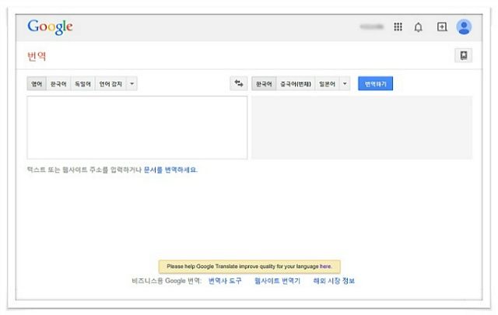Click the share plus box icon

coord(442,26)
